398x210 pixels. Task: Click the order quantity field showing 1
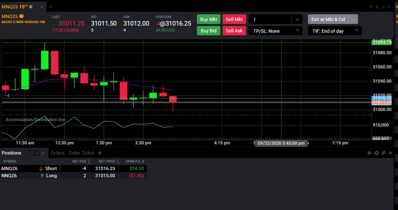pyautogui.click(x=270, y=19)
